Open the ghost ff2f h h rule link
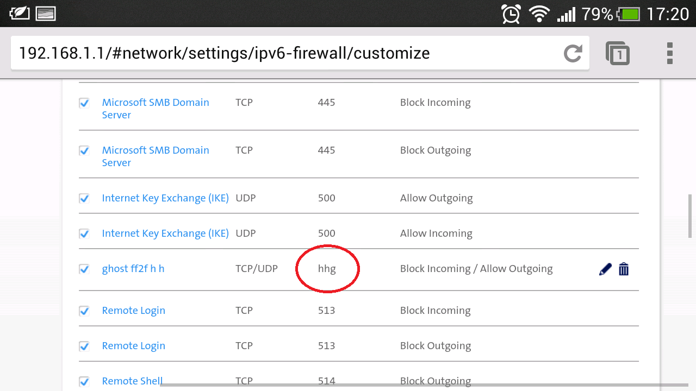 click(x=133, y=269)
